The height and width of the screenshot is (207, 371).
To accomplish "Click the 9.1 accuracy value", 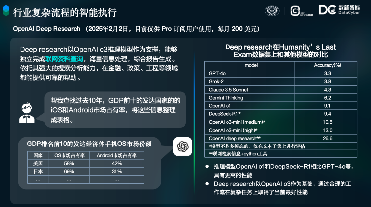I will (327, 106).
